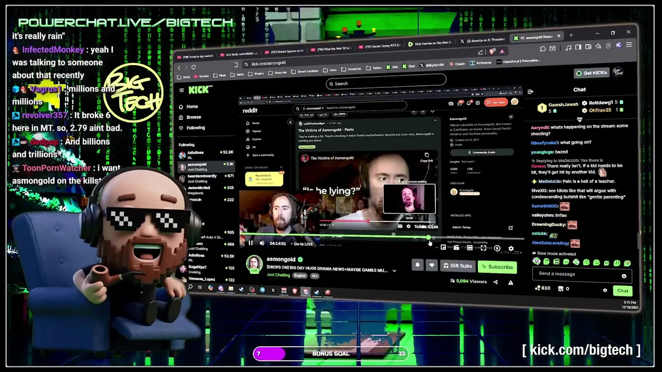
Task: Click the address bar share icon
Action: coord(480,52)
